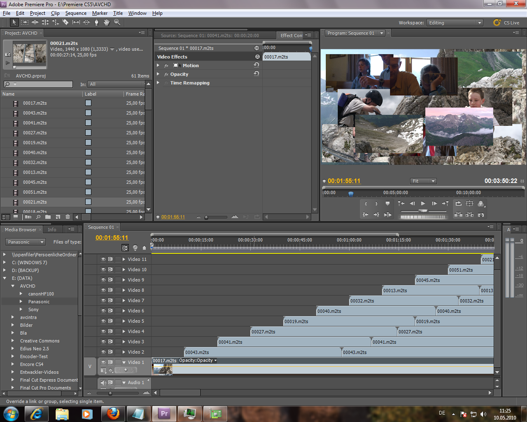The image size is (527, 422).
Task: Toggle Snap in the timeline header
Action: (x=125, y=248)
